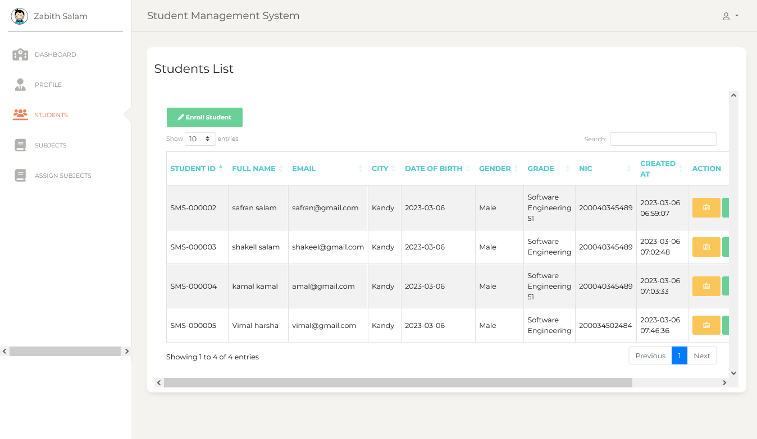Viewport: 757px width, 439px height.
Task: Click the Zabith Salam name link
Action: click(x=61, y=16)
